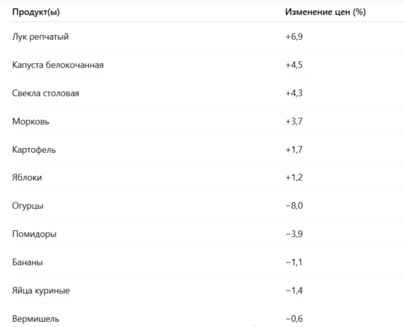The image size is (404, 327).
Task: Select the Огурцы product cell
Action: point(28,206)
